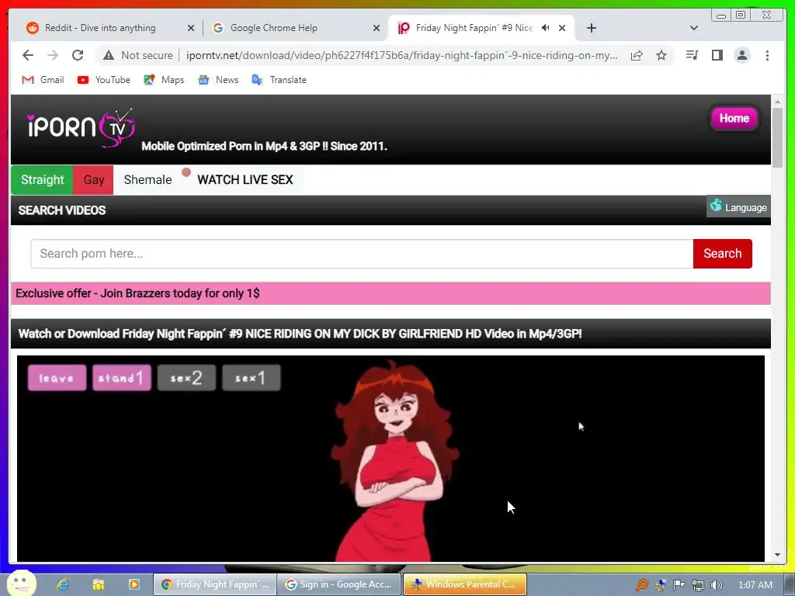Image resolution: width=795 pixels, height=596 pixels.
Task: Click the 1:07 AM system clock
Action: click(x=755, y=585)
